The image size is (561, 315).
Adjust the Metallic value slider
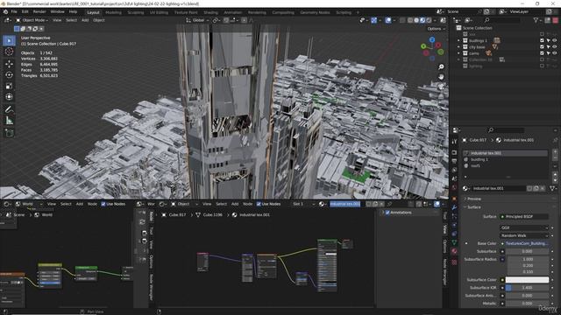(x=527, y=304)
